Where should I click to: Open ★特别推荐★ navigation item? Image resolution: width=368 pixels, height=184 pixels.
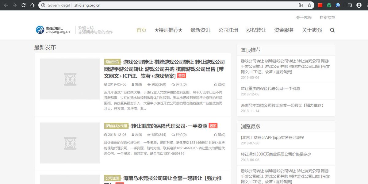coord(169,30)
